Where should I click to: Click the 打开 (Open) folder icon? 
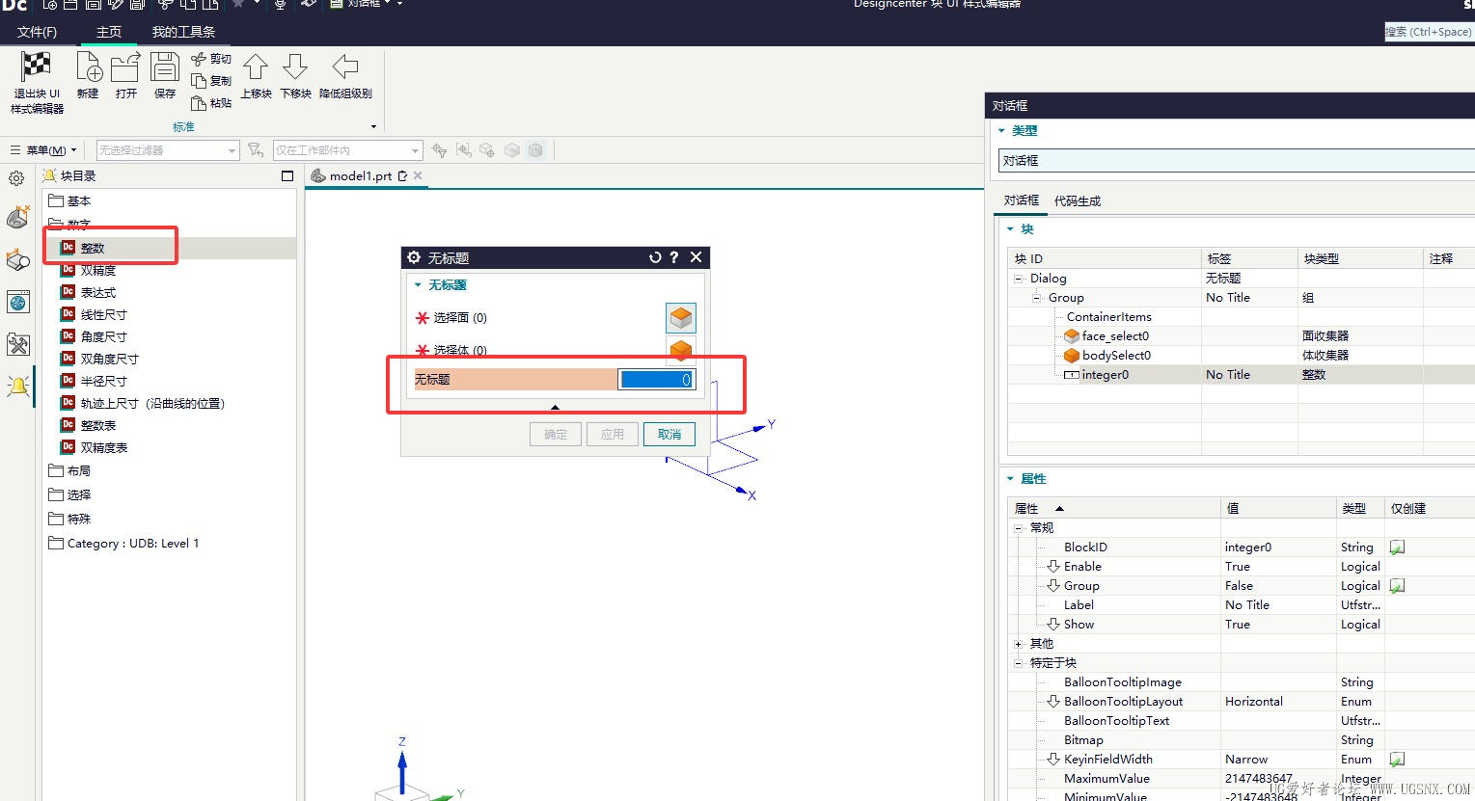coord(125,67)
